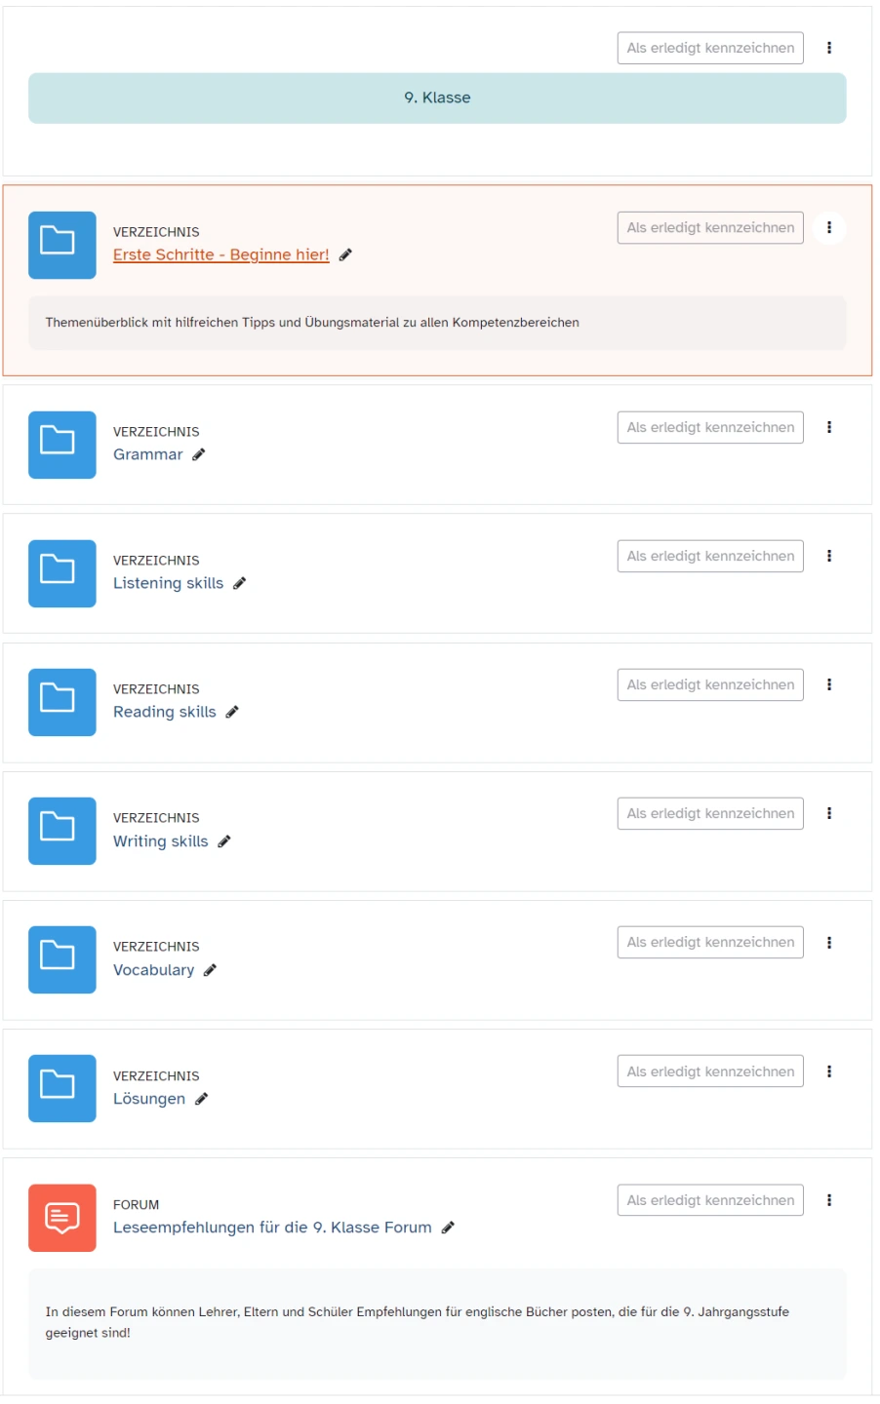Open the Lösungen three-dot actions menu
The width and height of the screenshot is (880, 1404).
(x=829, y=1072)
